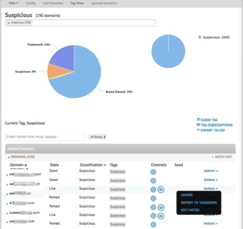Click CLEAN TAG link
This screenshot has height=229, width=243.
click(209, 120)
